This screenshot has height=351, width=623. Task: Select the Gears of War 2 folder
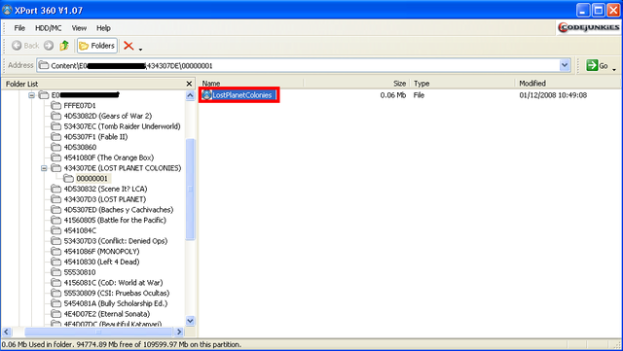(108, 116)
